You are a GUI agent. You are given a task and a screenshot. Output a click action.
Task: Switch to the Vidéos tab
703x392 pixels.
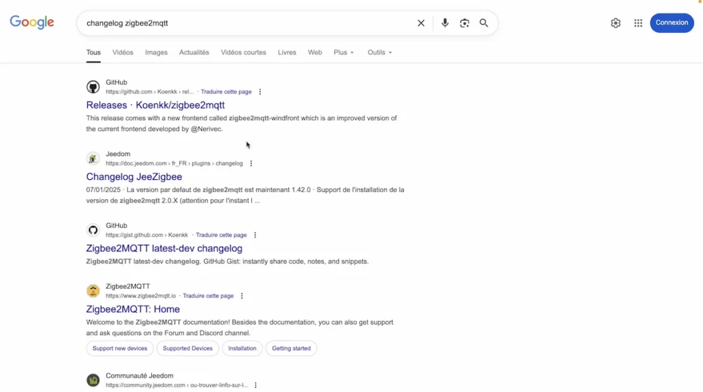(123, 53)
